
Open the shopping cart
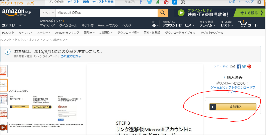pyautogui.click(x=248, y=24)
